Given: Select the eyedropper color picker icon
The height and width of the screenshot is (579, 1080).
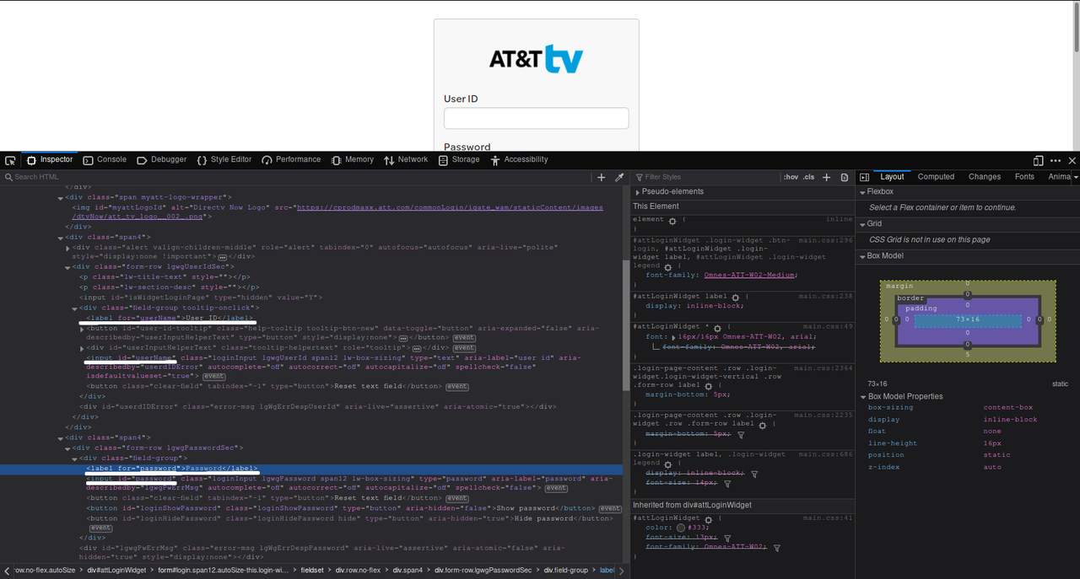Looking at the screenshot, I should [619, 177].
